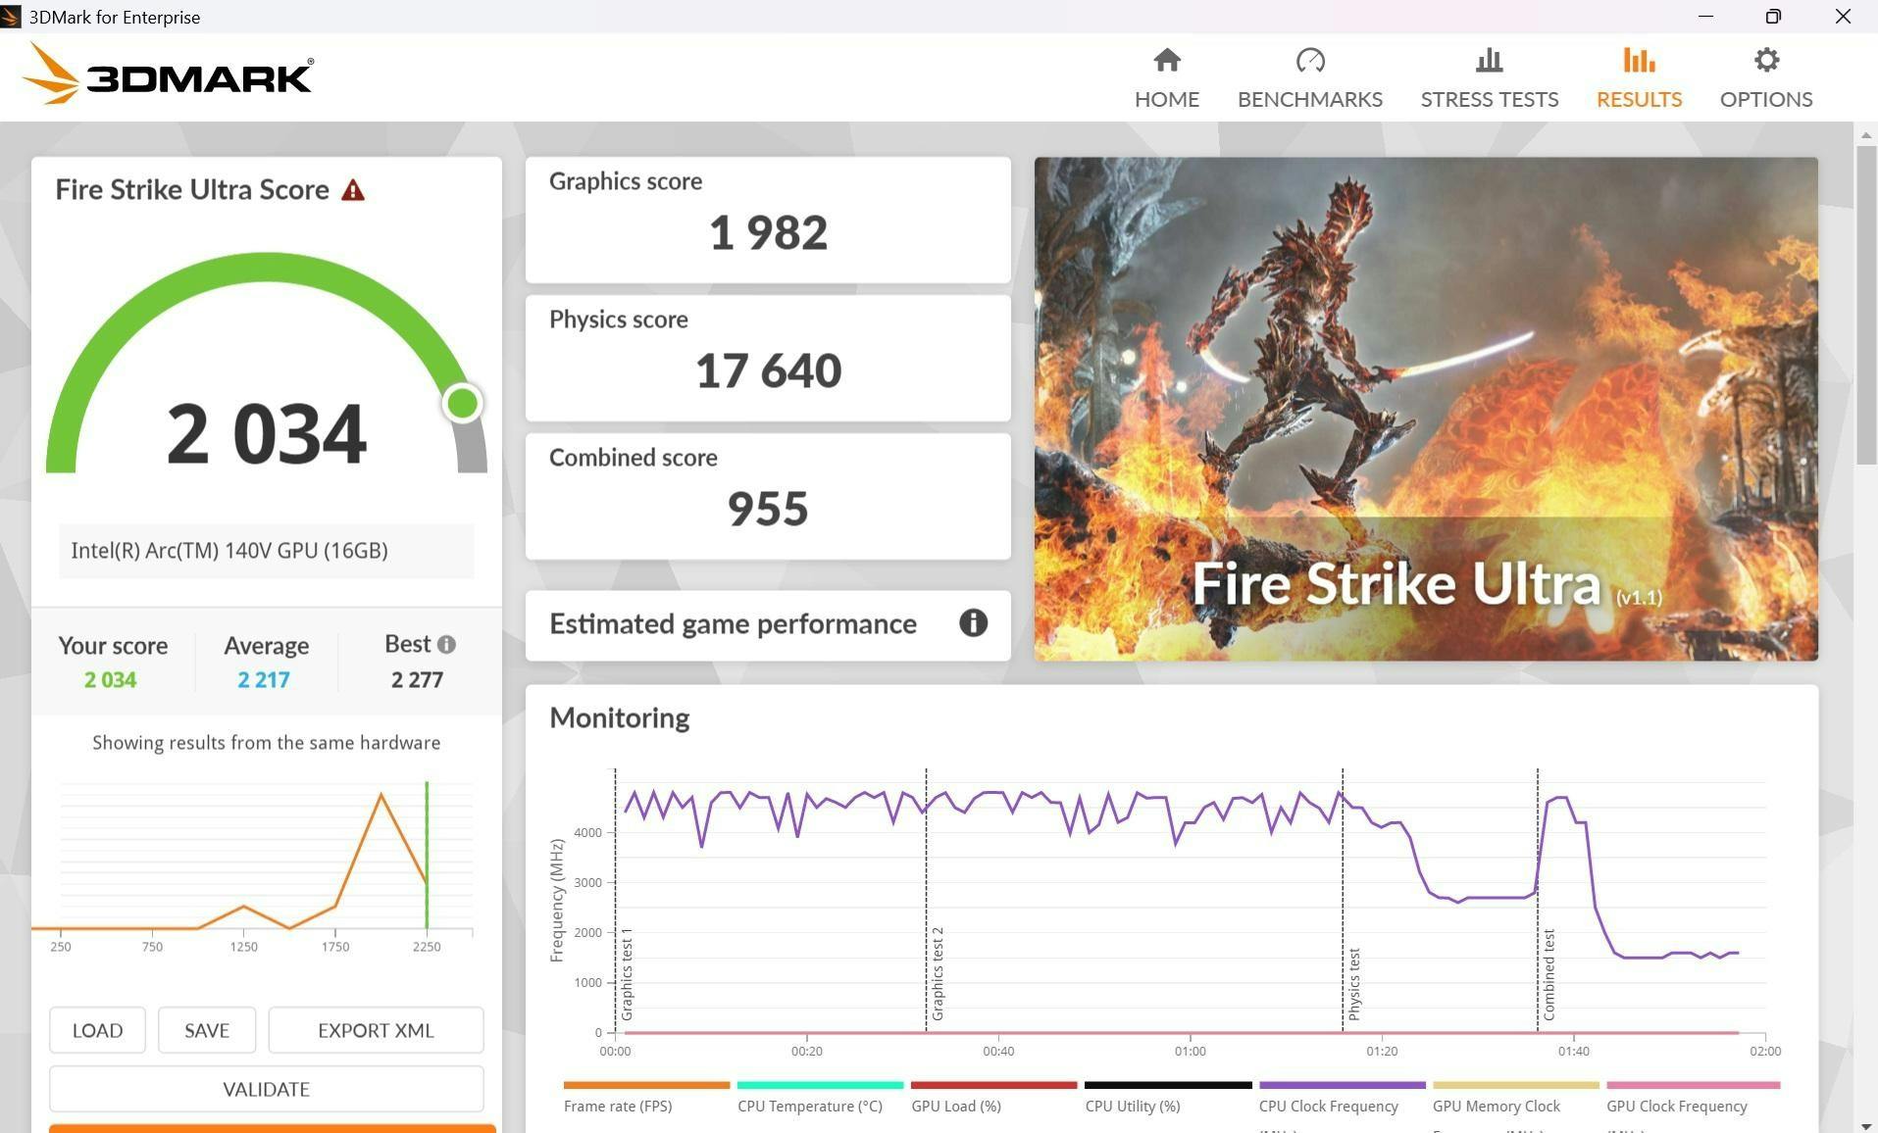The image size is (1878, 1133).
Task: Click the red warning triangle beside the score title
Action: pos(353,190)
